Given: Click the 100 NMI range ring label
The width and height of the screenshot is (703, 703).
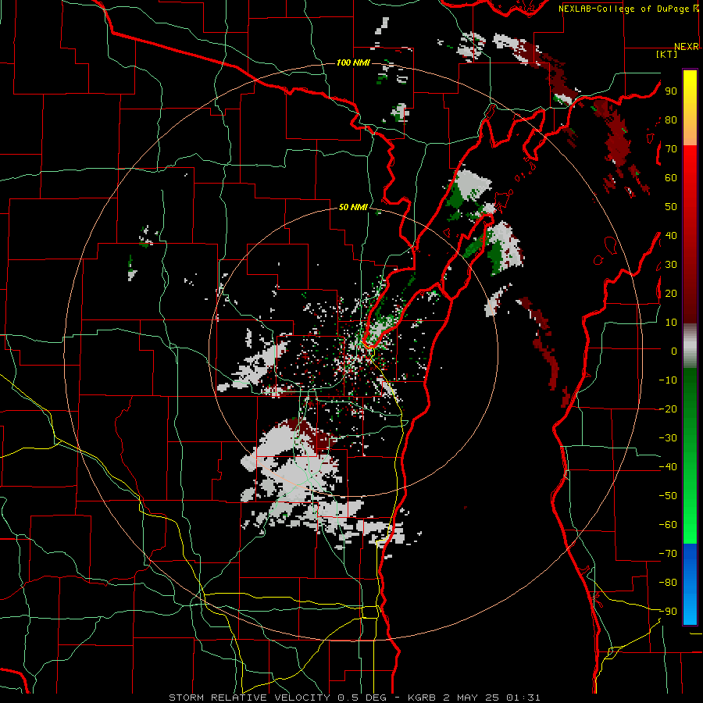Looking at the screenshot, I should click(353, 62).
